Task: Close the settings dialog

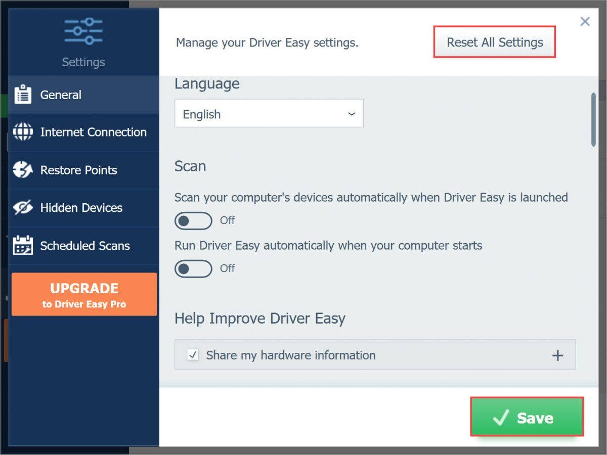Action: click(x=585, y=21)
